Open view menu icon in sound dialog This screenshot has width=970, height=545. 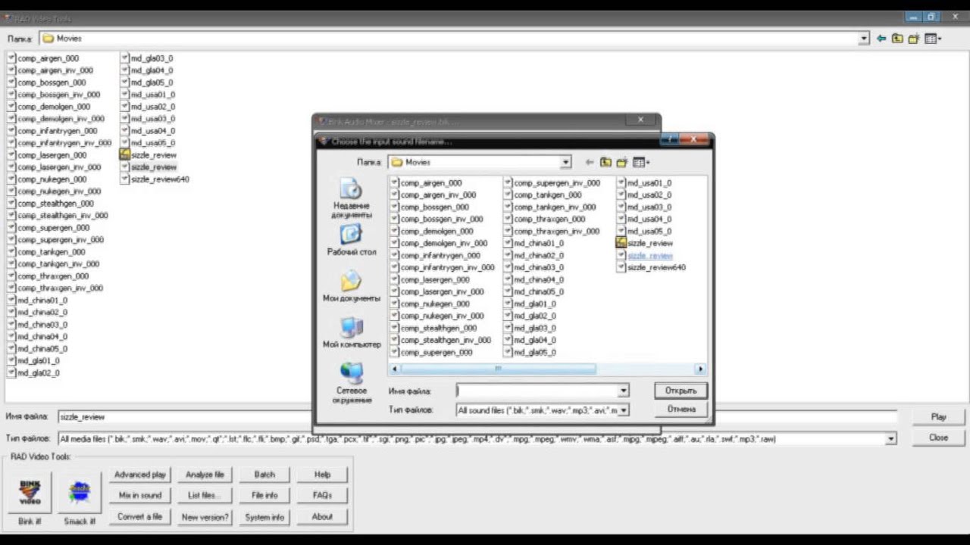(640, 162)
